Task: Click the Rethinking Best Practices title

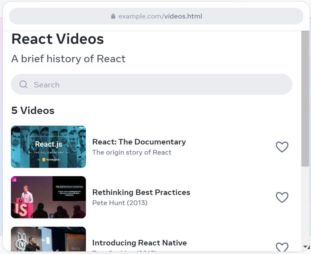Action: (141, 192)
